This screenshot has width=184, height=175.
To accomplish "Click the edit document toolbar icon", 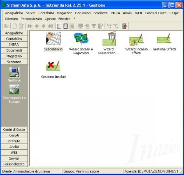I will [x=21, y=26].
